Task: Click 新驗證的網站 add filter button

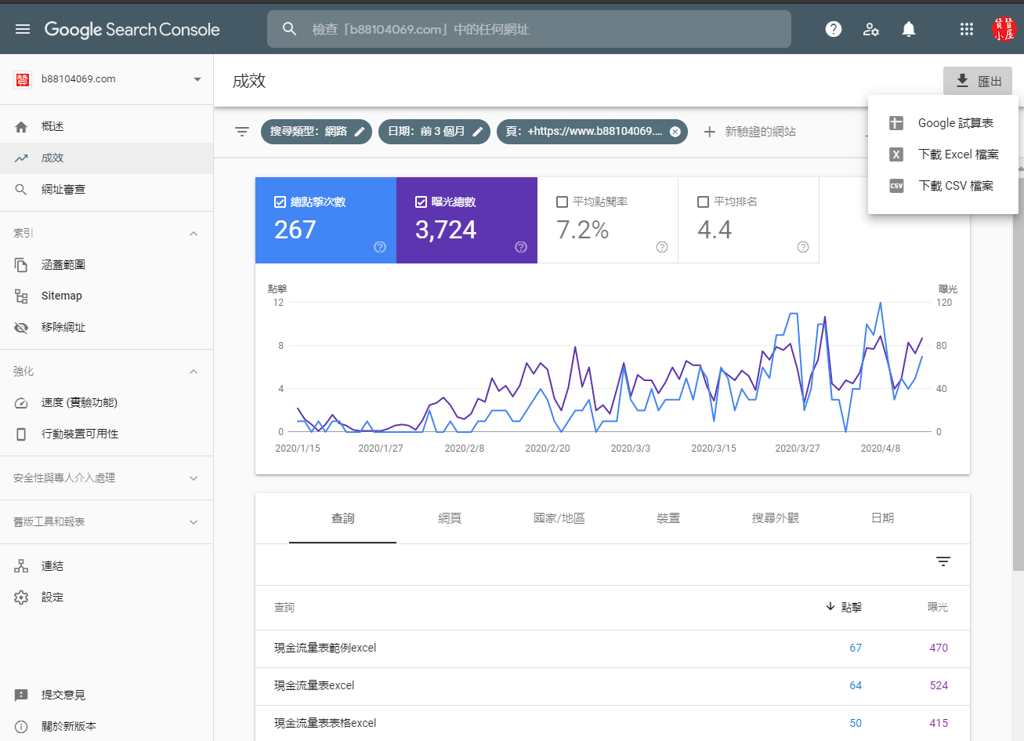Action: (750, 132)
